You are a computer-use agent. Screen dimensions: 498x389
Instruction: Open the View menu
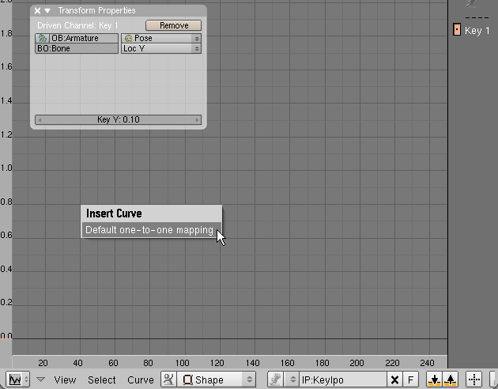coord(65,380)
